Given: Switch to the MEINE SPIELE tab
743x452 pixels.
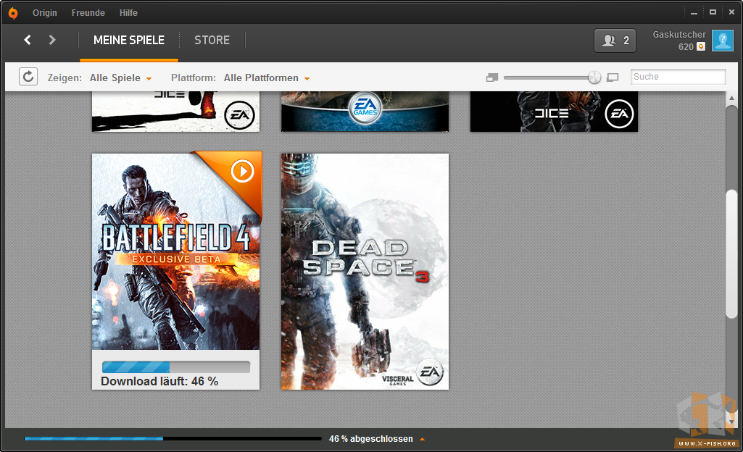Looking at the screenshot, I should (x=129, y=41).
